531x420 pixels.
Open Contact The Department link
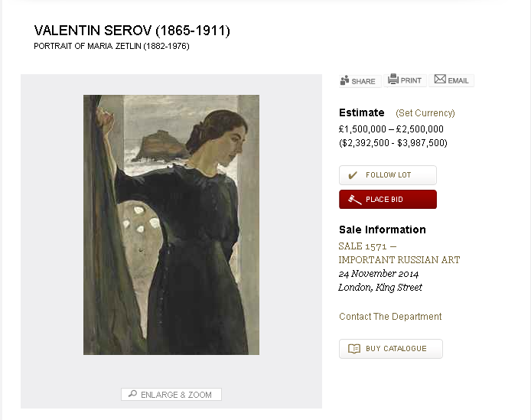[x=390, y=317]
